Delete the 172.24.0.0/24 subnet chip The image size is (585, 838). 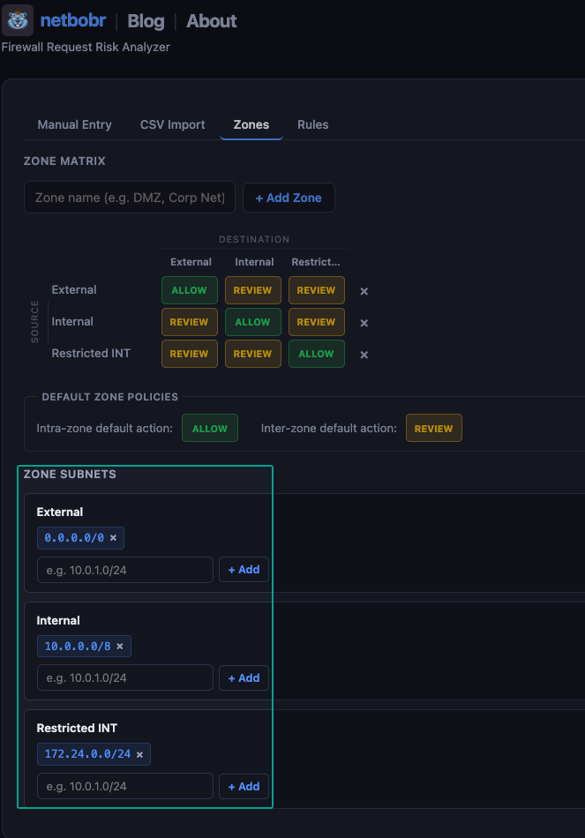(x=139, y=753)
